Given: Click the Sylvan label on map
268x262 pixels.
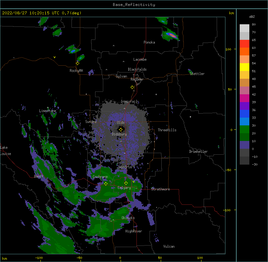Looking at the screenshot, I should (x=121, y=76).
